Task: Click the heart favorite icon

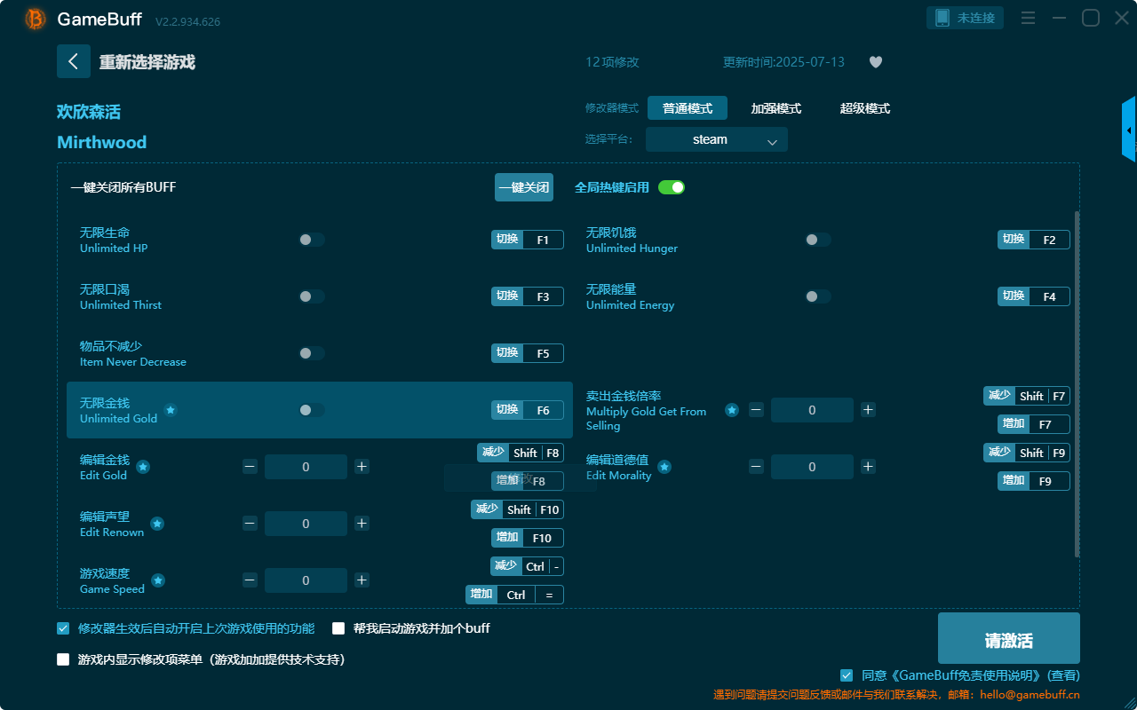Action: click(x=875, y=62)
